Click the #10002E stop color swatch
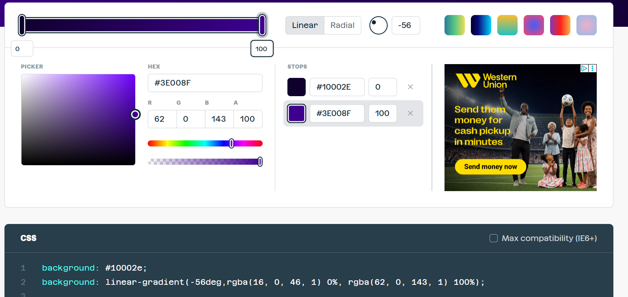Screen dimensions: 628x297 (x=296, y=87)
